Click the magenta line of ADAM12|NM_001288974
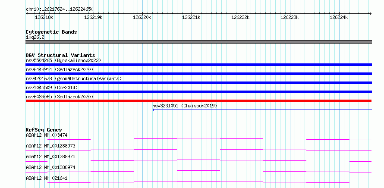Image resolution: width=384 pixels, height=188 pixels. pos(198,171)
